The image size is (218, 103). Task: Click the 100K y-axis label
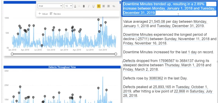(7, 18)
